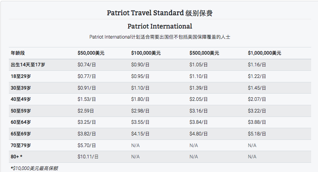Click the $500,000美元 column header
This screenshot has height=172, width=318.
[x=204, y=53]
